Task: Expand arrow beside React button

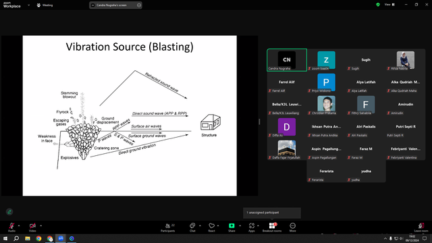Action: pos(218,226)
